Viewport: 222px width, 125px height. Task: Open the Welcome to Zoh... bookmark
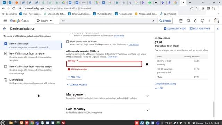tap(54, 14)
